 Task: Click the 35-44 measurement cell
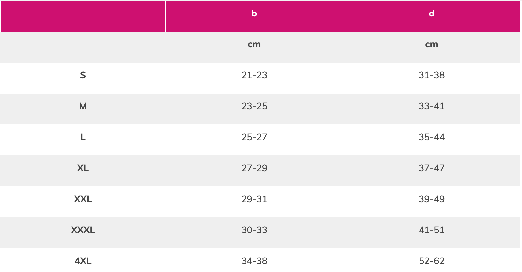[x=432, y=137]
